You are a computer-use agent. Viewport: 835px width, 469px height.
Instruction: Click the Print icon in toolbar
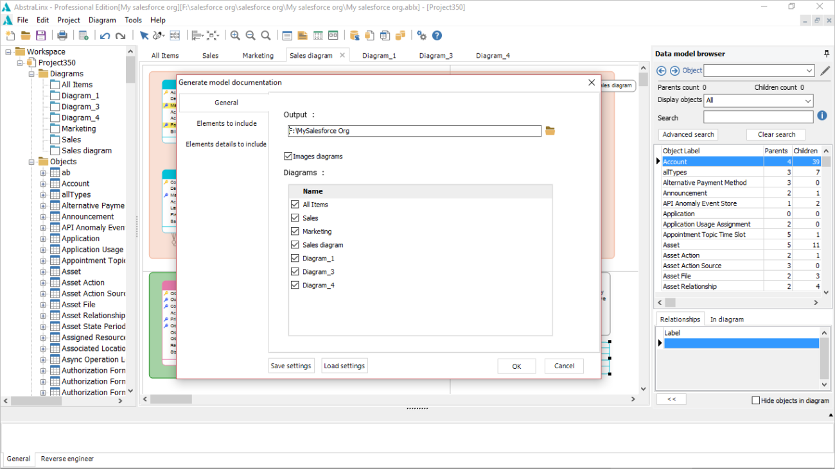pos(62,35)
